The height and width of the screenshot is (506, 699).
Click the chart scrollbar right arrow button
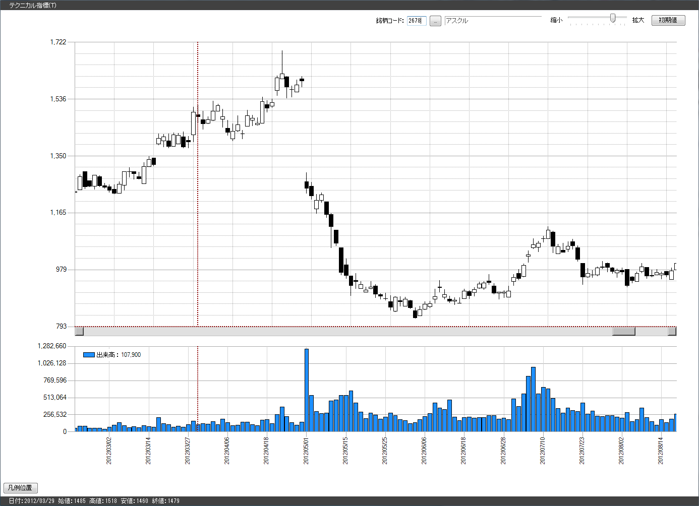coord(672,331)
